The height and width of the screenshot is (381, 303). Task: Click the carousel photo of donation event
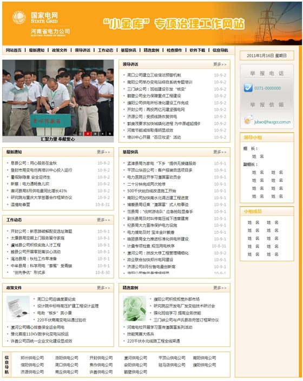58,97
